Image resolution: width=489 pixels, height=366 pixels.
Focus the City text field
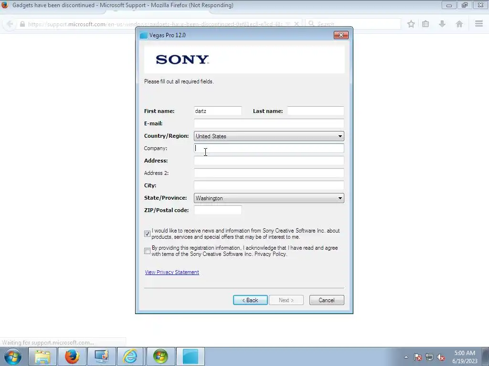269,185
